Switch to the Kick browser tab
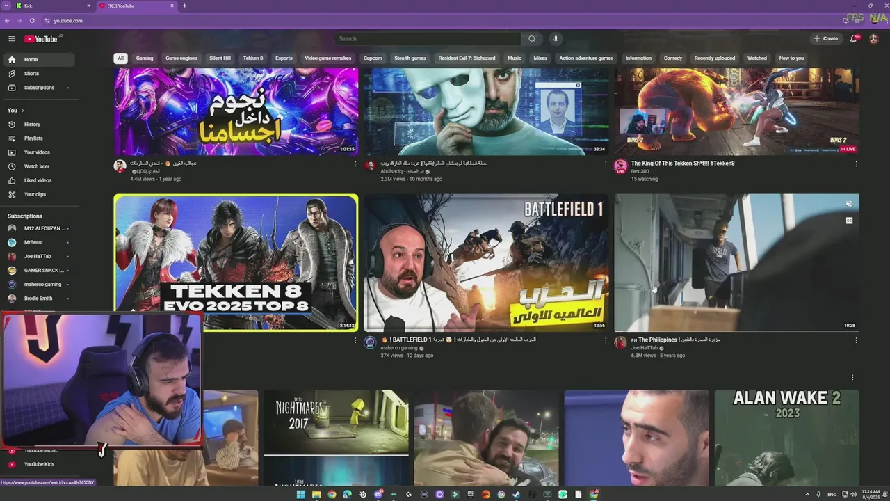The height and width of the screenshot is (501, 890). click(x=52, y=6)
